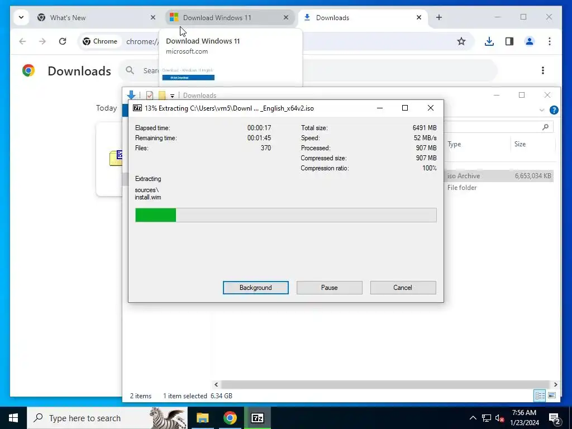Switch to details view in File Explorer
This screenshot has height=429, width=572.
tap(540, 395)
